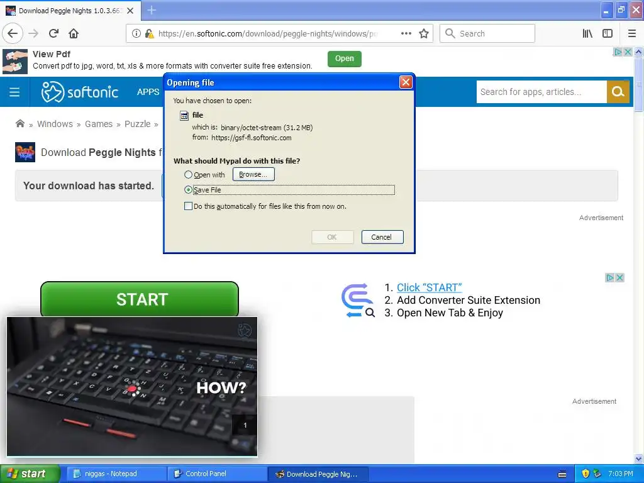Close the top View Pdf ad
The width and height of the screenshot is (644, 483).
click(x=628, y=52)
